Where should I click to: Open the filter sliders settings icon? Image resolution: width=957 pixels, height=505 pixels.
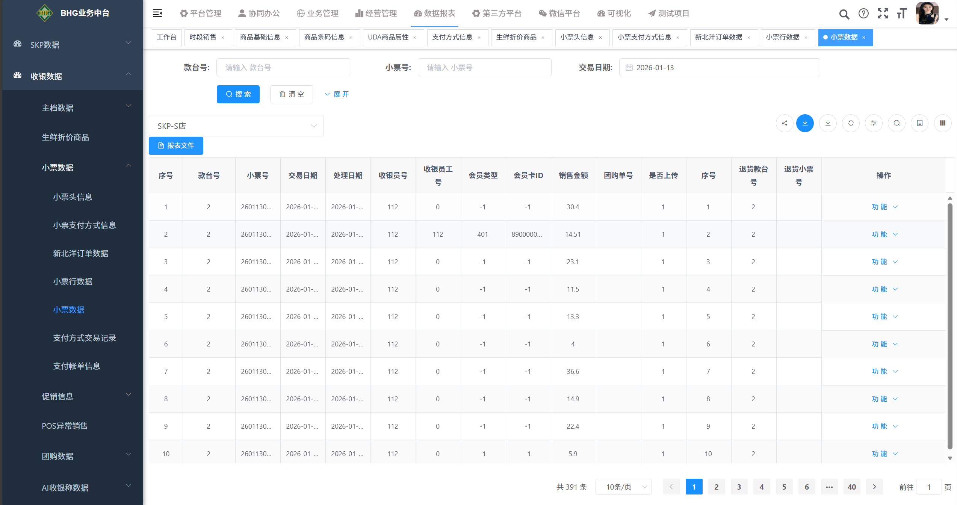(x=874, y=123)
